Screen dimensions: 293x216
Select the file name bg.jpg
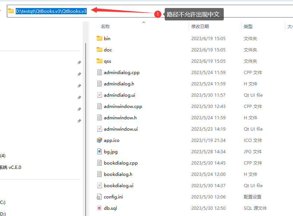pos(111,152)
